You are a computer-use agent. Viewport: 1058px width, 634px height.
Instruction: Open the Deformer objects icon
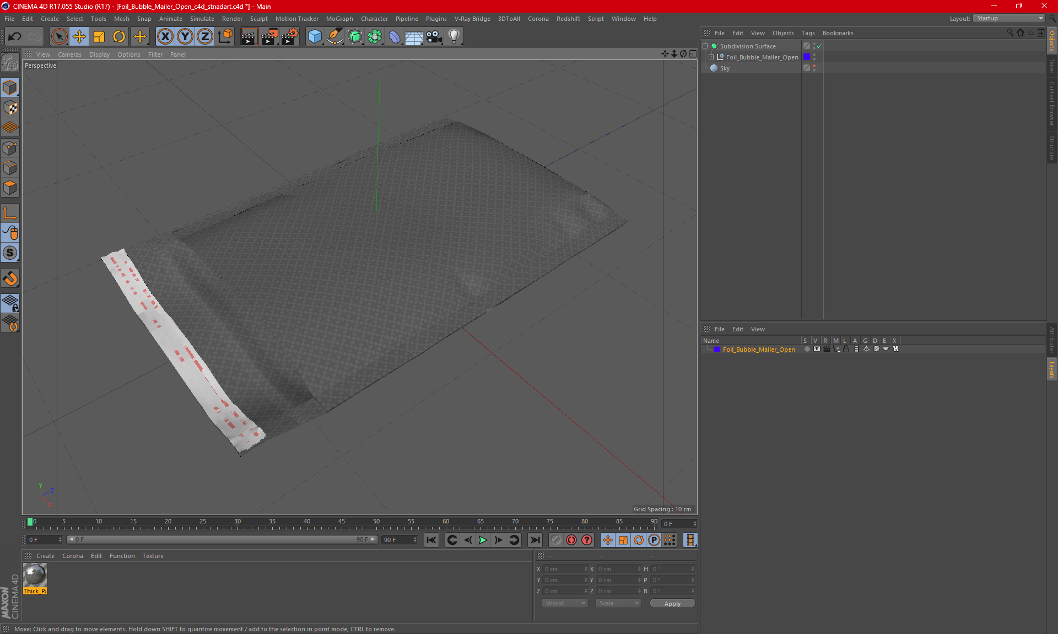coord(395,36)
